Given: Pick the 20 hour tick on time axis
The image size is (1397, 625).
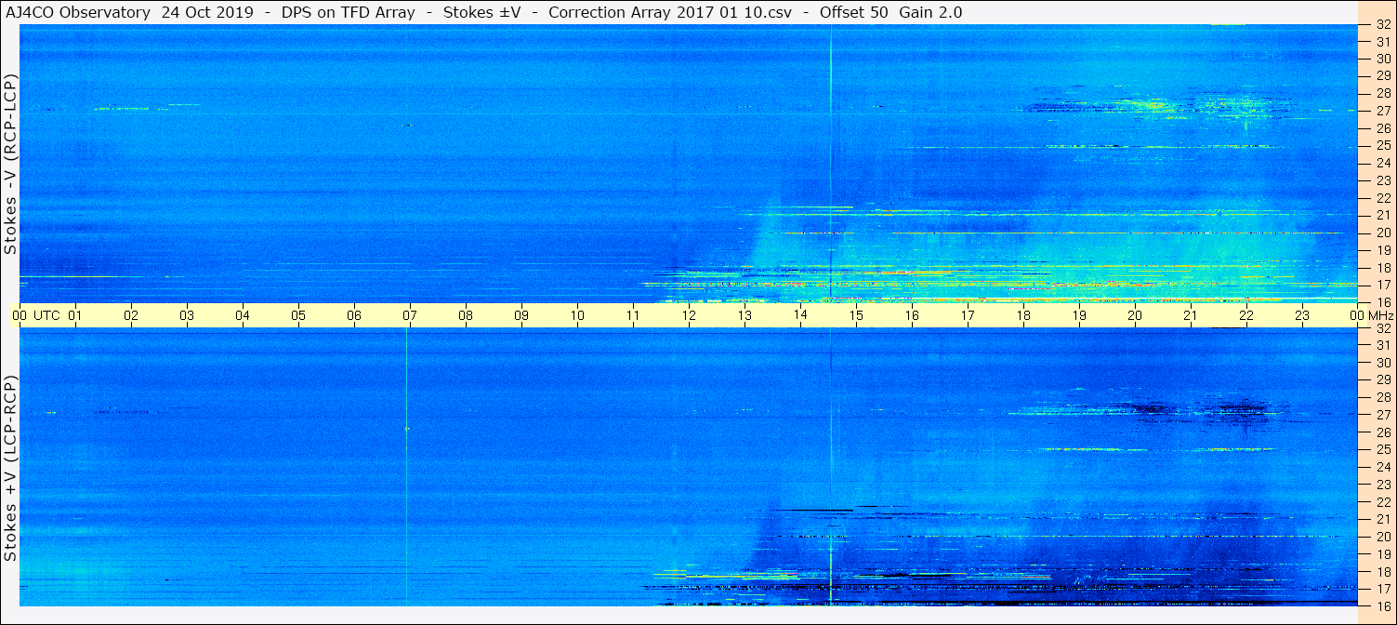Looking at the screenshot, I should point(1135,315).
